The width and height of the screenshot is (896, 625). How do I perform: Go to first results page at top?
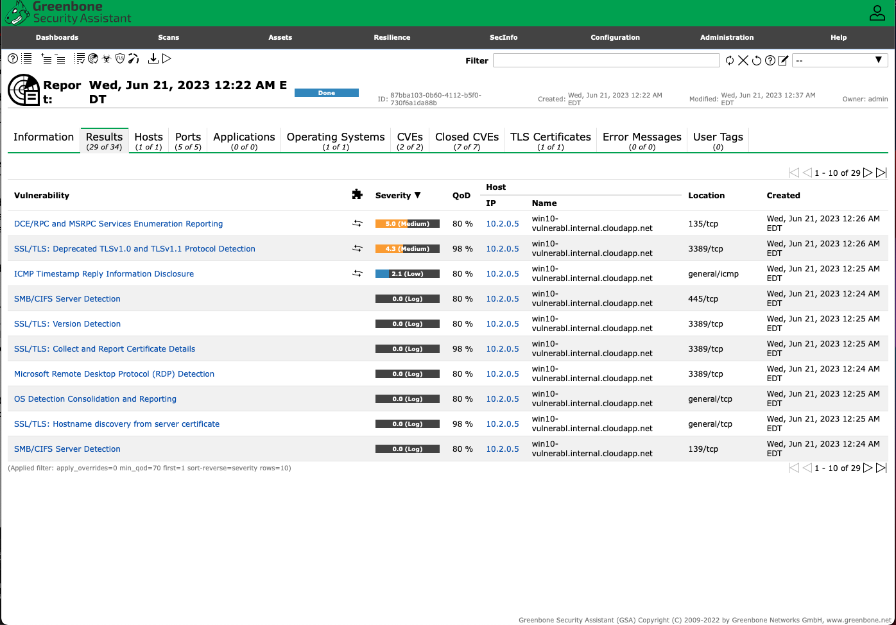(x=794, y=173)
